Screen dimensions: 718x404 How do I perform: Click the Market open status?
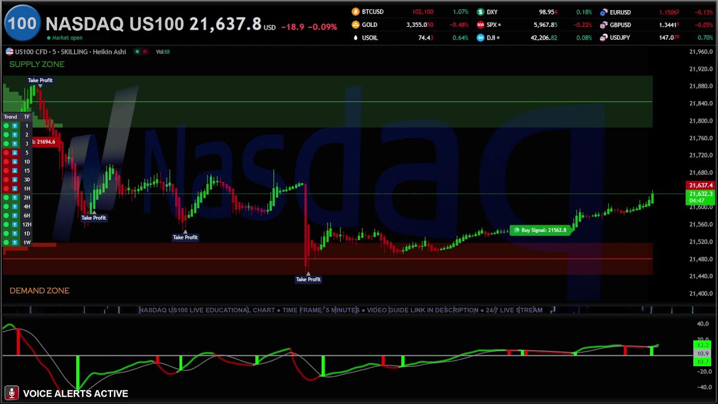click(65, 38)
